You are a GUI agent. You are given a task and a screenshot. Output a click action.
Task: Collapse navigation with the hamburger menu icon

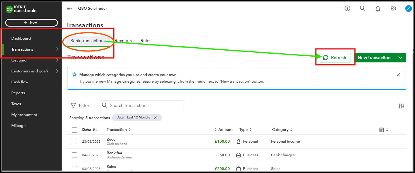(69, 8)
